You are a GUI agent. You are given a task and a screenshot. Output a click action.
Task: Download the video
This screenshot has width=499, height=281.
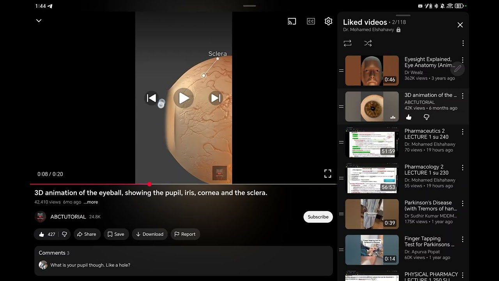[x=150, y=234]
